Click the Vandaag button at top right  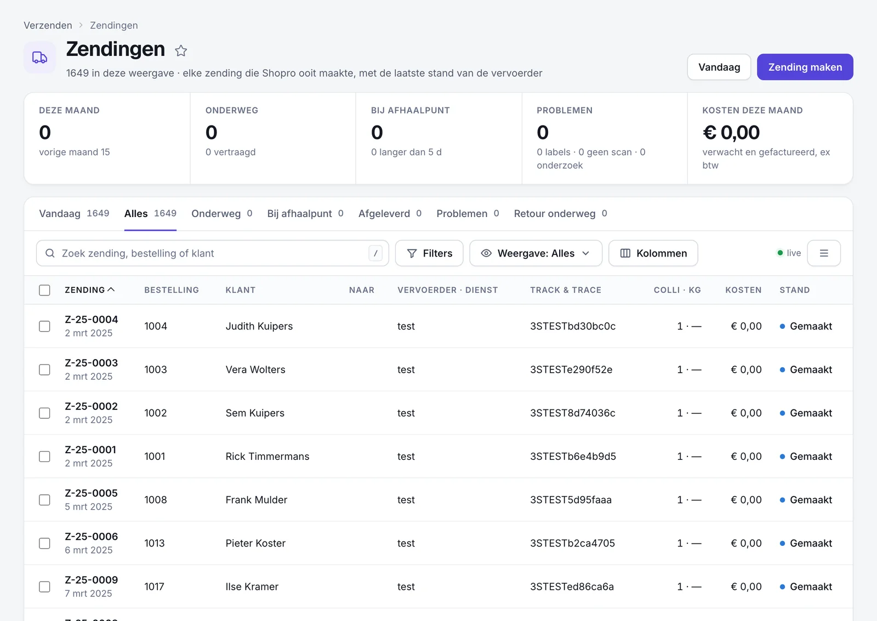point(719,67)
